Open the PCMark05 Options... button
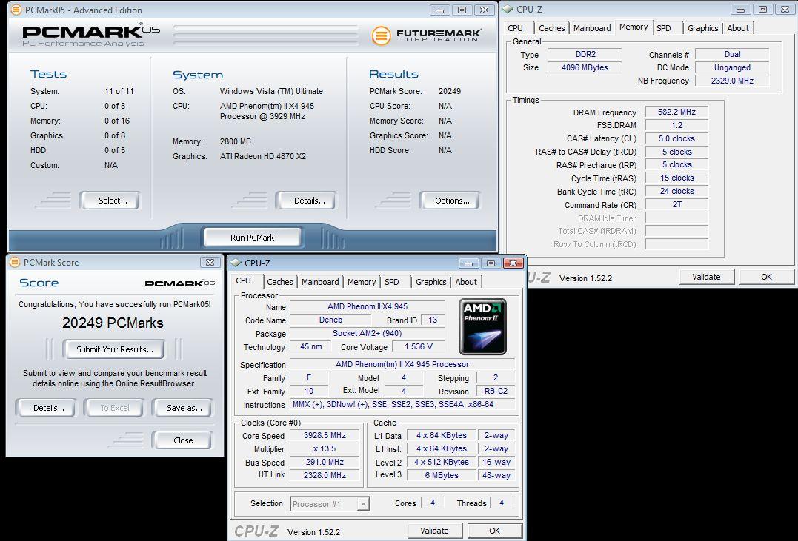The height and width of the screenshot is (541, 798). pyautogui.click(x=450, y=201)
